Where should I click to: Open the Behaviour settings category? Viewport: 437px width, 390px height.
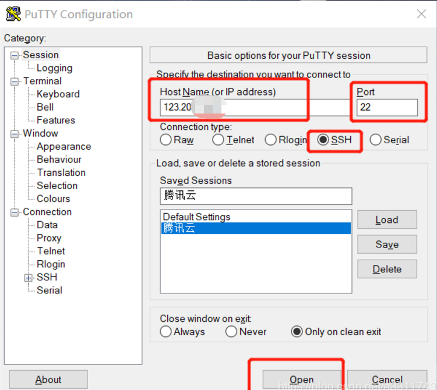pos(59,159)
